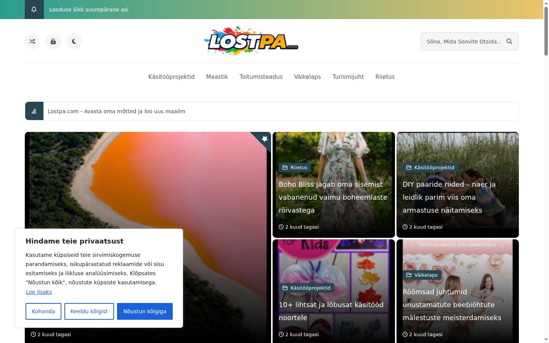Open the Toitumisteadus menu item
This screenshot has height=343, width=549.
point(261,77)
